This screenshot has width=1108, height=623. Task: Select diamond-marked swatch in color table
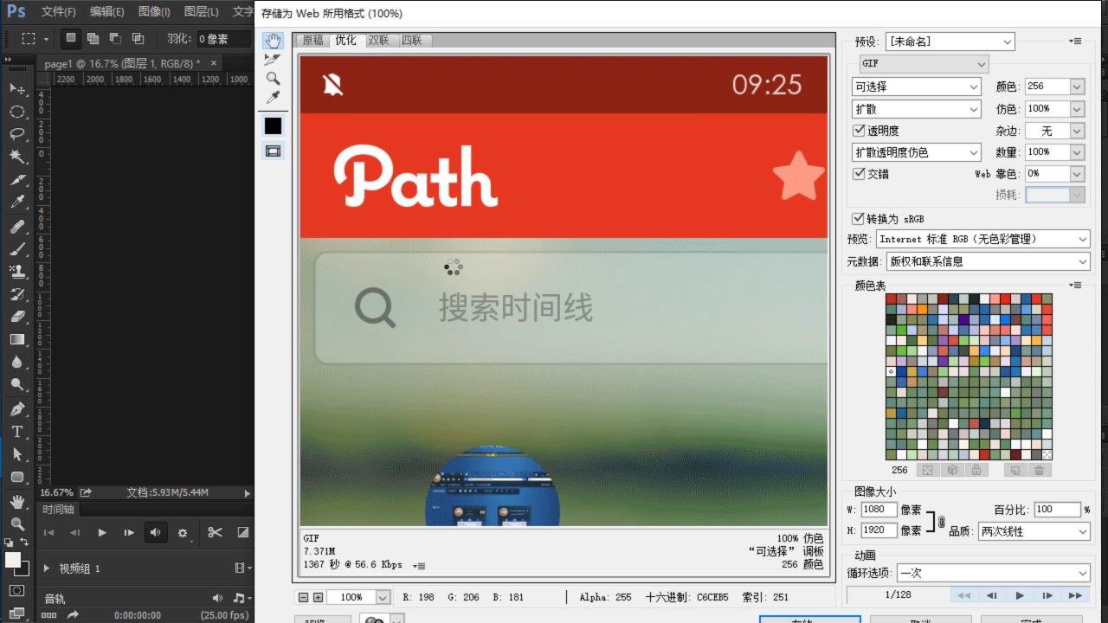pos(891,371)
